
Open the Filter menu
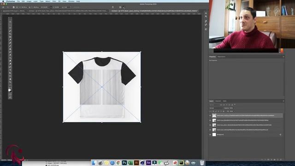click(54, 1)
